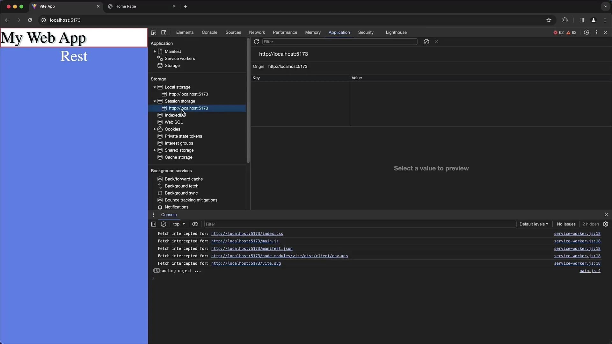Viewport: 612px width, 344px height.
Task: Open the env.mjs intercepted fetch link
Action: tap(280, 256)
